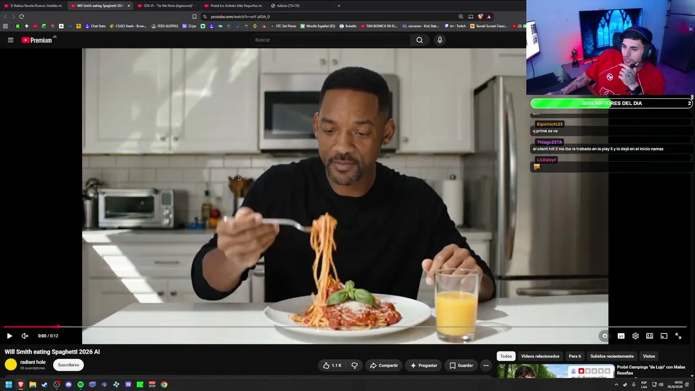Viewport: 695px width, 391px height.
Task: Seek on the red video progress bar
Action: click(x=345, y=327)
